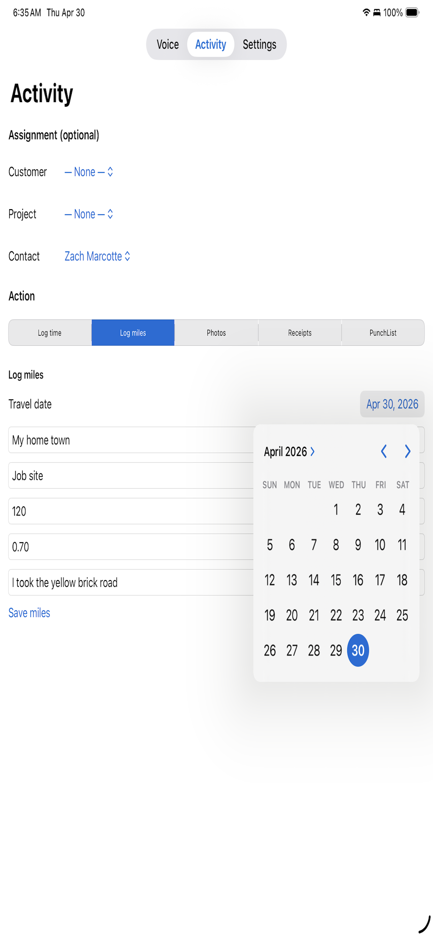Viewport: 433px width, 937px height.
Task: Pick April 25 in calendar
Action: (x=402, y=615)
